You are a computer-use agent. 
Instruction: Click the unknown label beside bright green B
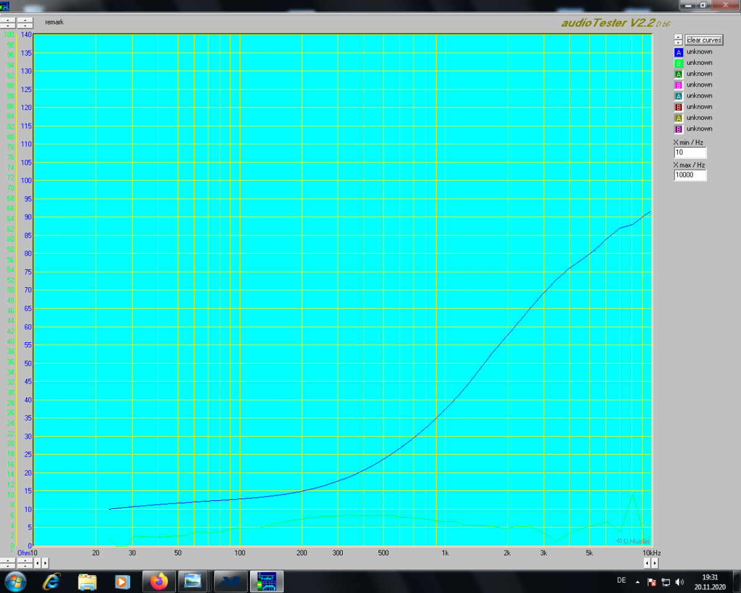[x=699, y=62]
